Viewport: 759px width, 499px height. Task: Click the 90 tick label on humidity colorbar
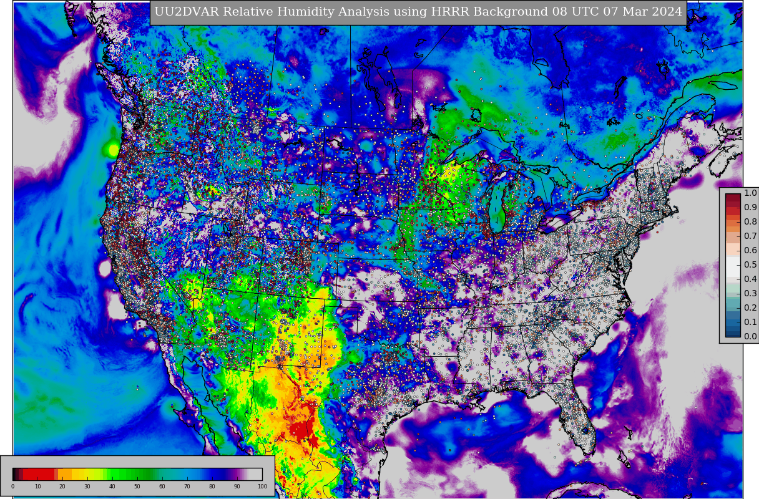coord(237,487)
